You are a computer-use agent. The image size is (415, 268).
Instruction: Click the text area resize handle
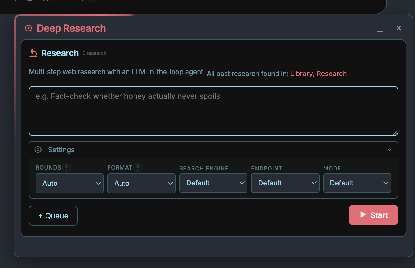point(395,133)
